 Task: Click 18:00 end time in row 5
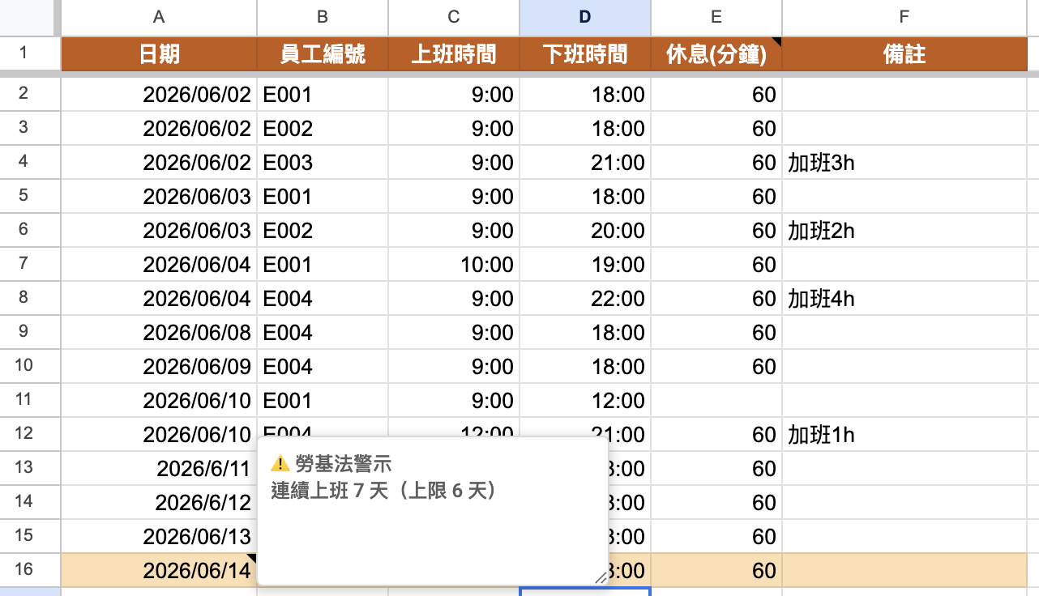pyautogui.click(x=585, y=197)
